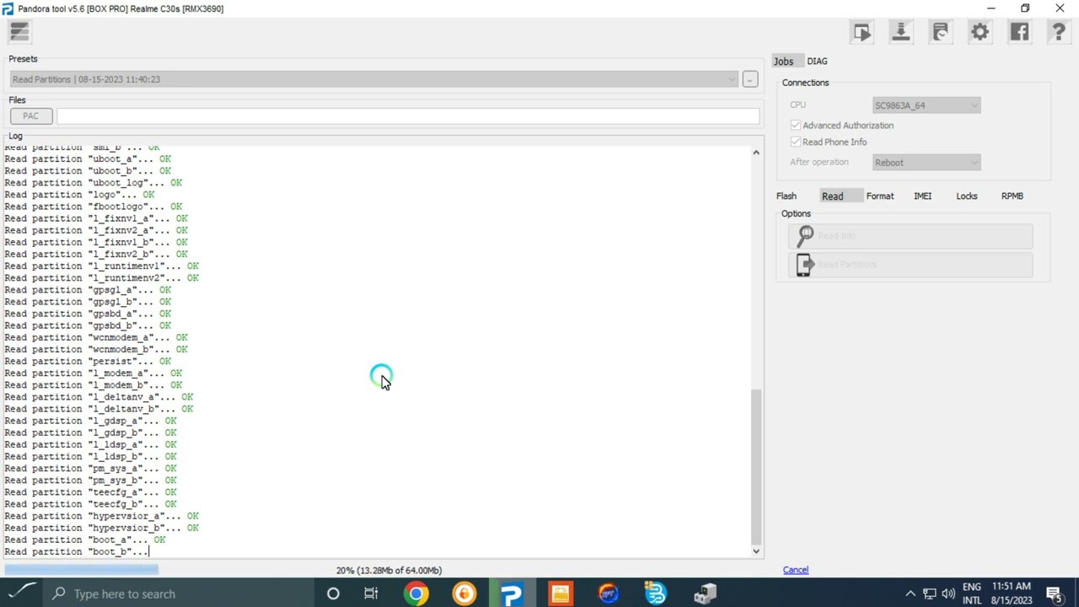Open the teal B app on taskbar
1079x607 pixels.
[656, 594]
